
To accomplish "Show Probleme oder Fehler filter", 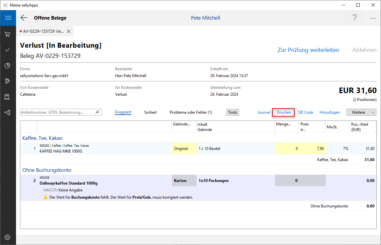I will [191, 112].
